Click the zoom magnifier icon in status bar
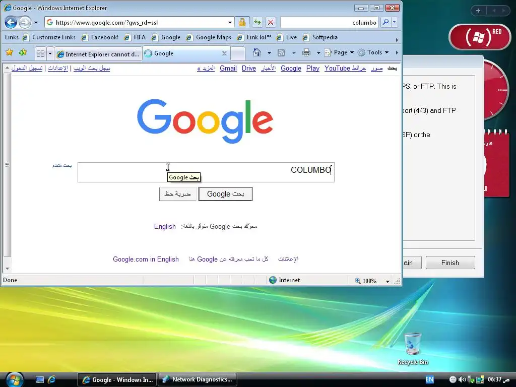 [358, 281]
